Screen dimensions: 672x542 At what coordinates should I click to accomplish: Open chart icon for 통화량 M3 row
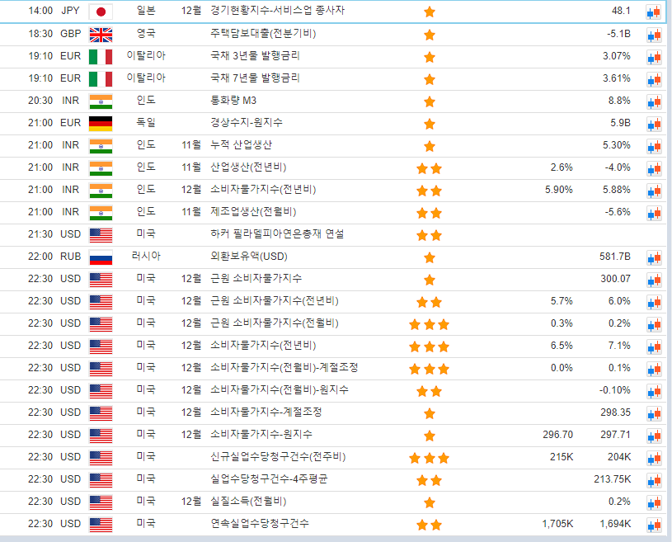(653, 101)
